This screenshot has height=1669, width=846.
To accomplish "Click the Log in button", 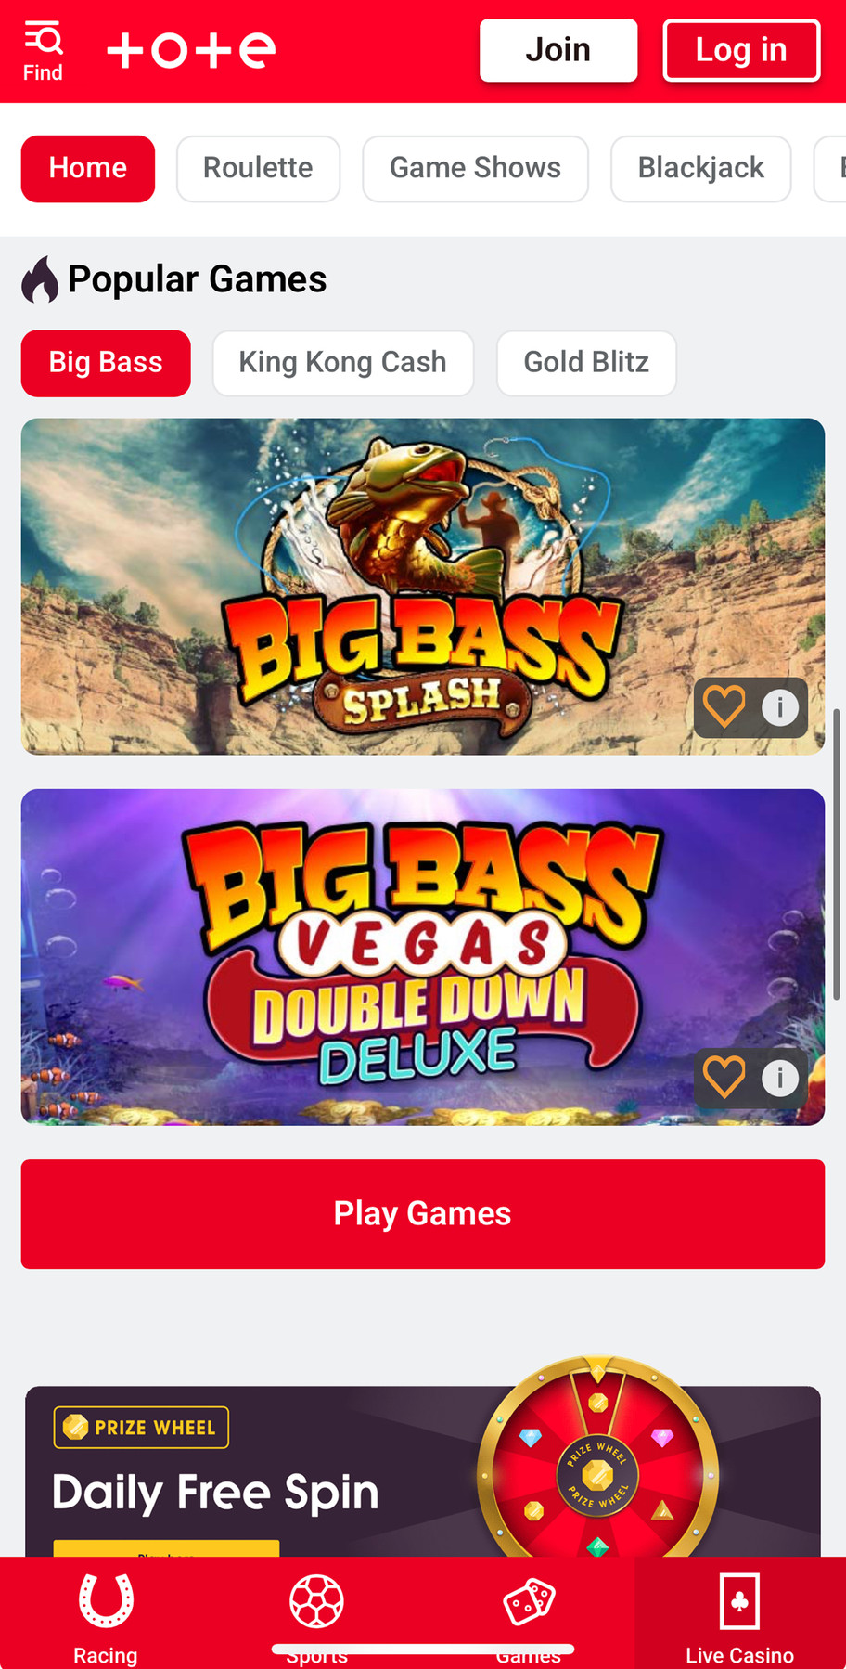I will click(741, 50).
